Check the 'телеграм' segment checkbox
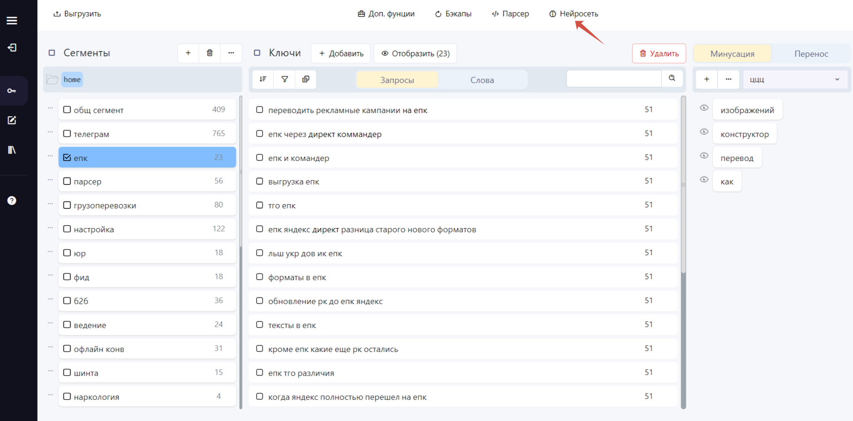Image resolution: width=853 pixels, height=421 pixels. (x=67, y=134)
